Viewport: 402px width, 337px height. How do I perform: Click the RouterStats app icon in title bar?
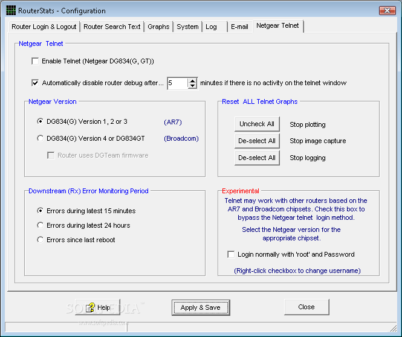pyautogui.click(x=11, y=10)
